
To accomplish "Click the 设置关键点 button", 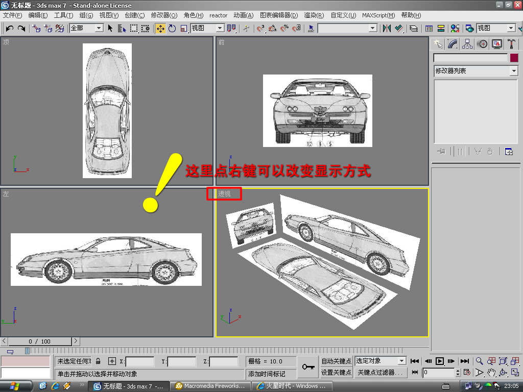I will tap(336, 372).
